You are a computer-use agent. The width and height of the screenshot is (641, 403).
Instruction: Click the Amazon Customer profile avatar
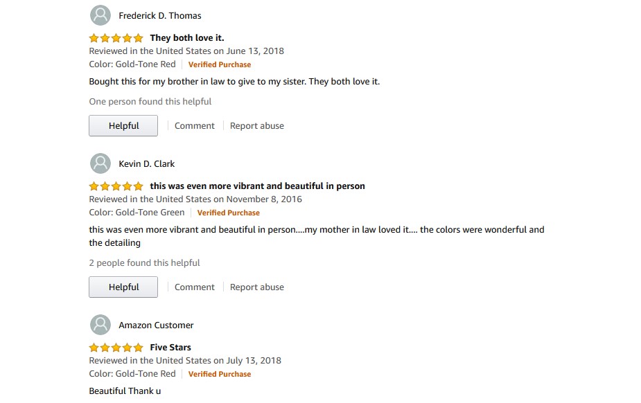[100, 325]
